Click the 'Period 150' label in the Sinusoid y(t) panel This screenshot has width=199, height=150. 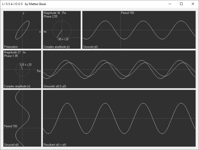coord(128,13)
